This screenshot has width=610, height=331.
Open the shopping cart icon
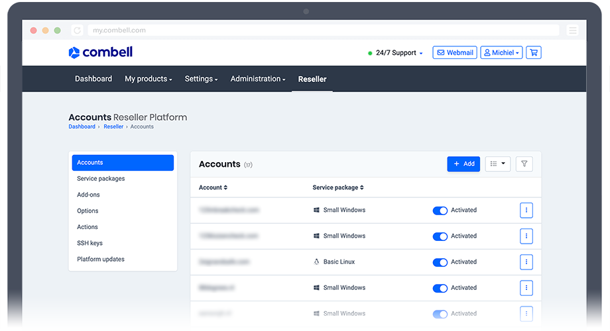(x=533, y=52)
